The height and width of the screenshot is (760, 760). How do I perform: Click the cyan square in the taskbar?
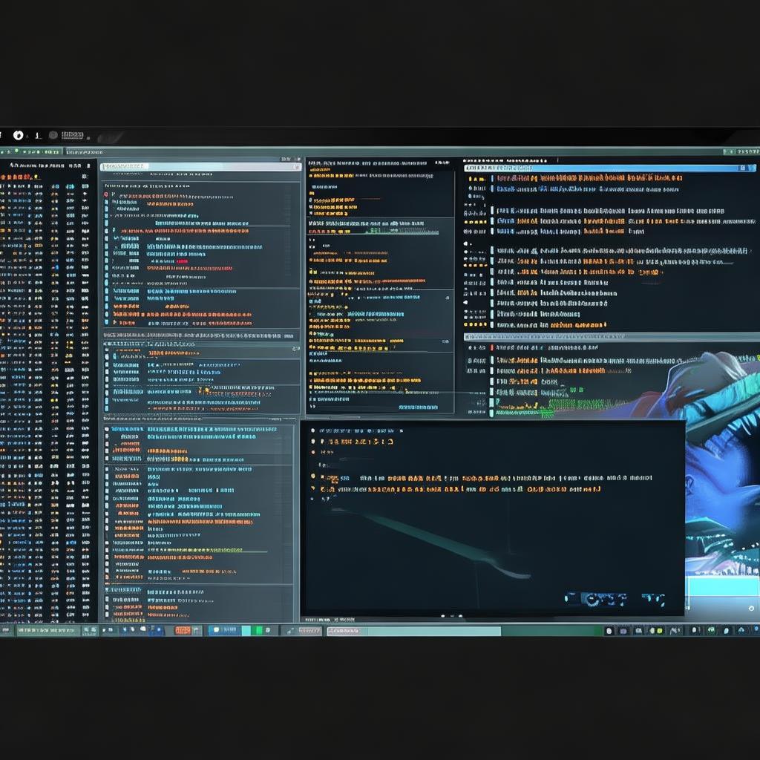click(x=246, y=630)
